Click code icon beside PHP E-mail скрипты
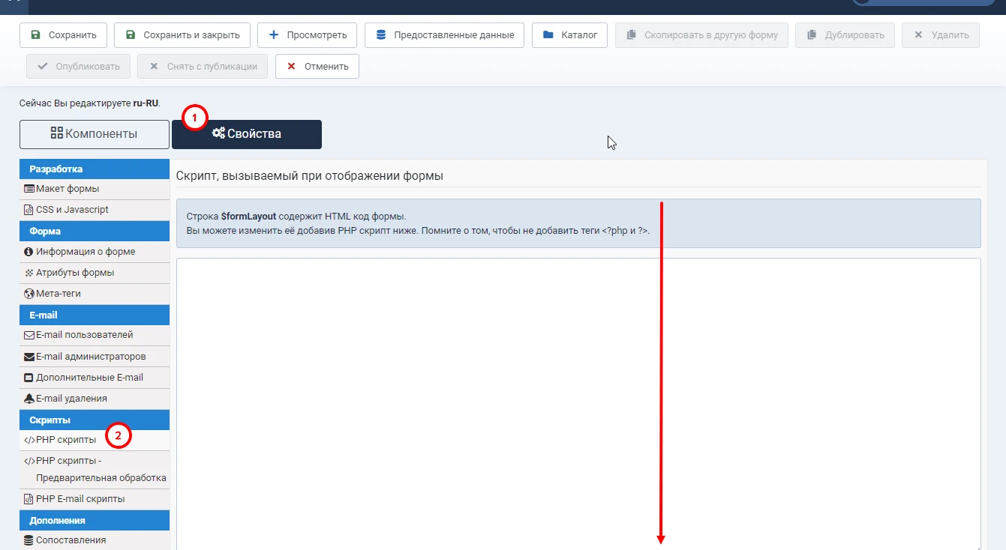The width and height of the screenshot is (1006, 550). (29, 499)
